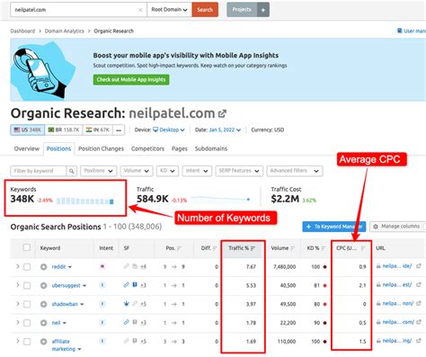Select the IN 67K database
Screen dimensions: 426x357
(97, 129)
